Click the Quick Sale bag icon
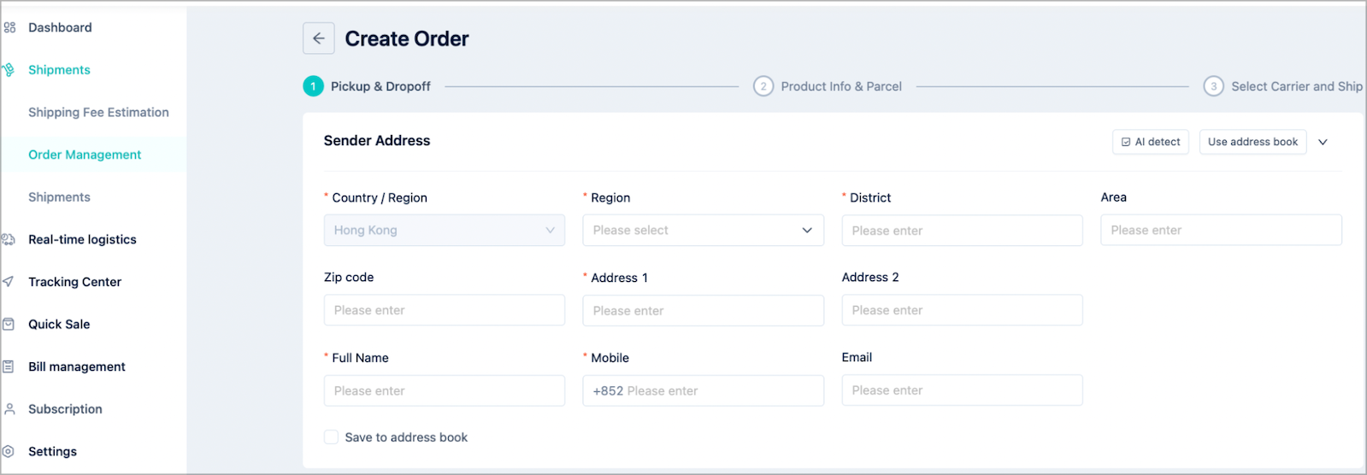The width and height of the screenshot is (1367, 475). (x=9, y=324)
